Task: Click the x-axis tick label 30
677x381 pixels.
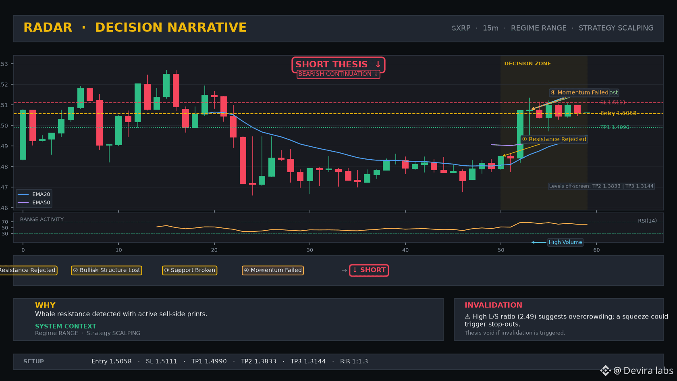Action: [310, 250]
